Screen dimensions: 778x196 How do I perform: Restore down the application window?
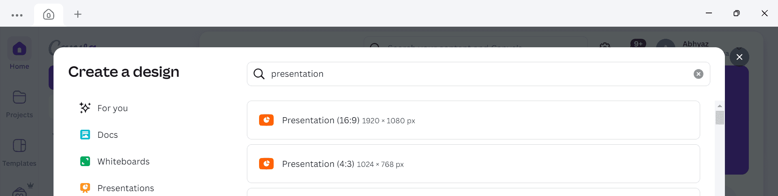click(736, 13)
